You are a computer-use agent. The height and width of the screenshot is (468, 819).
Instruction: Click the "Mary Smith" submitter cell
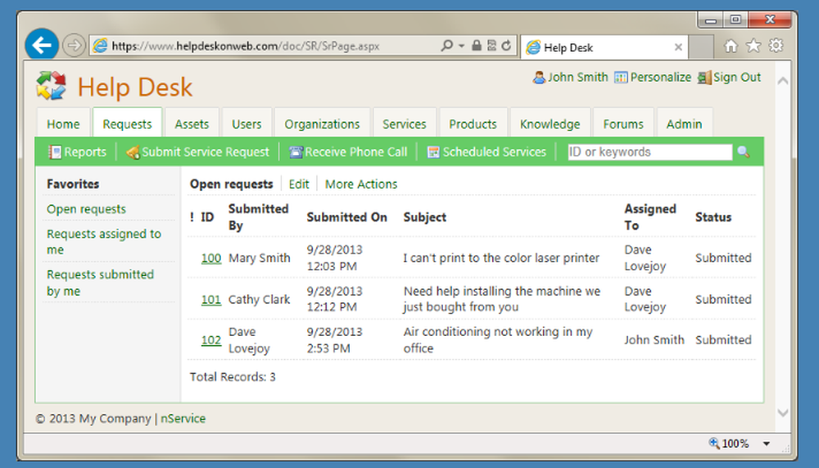[x=259, y=258]
